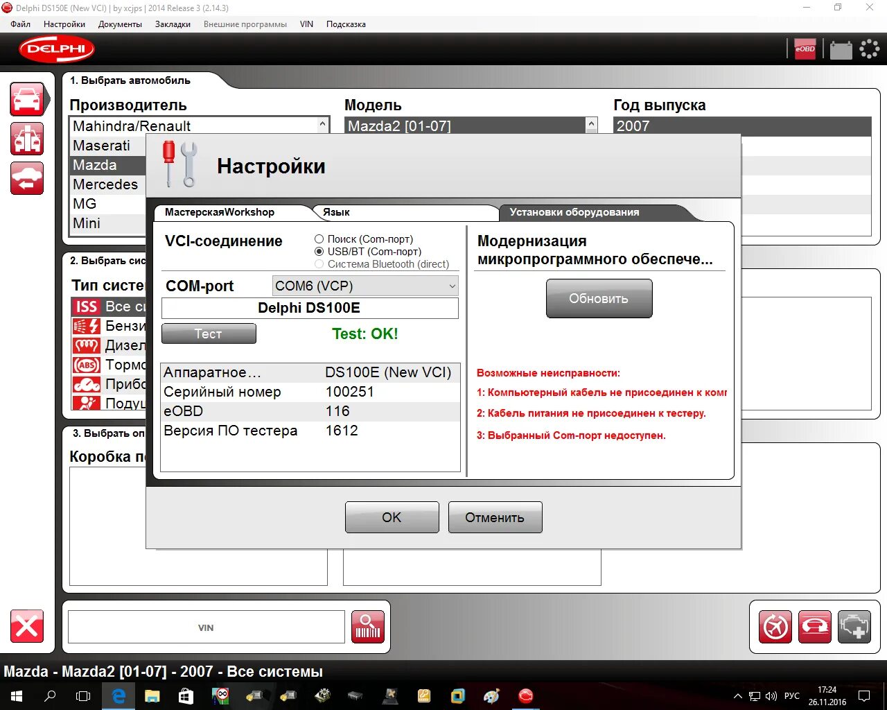Screen dimensions: 887x710
Task: Click eOBD row value 116
Action: click(x=337, y=411)
